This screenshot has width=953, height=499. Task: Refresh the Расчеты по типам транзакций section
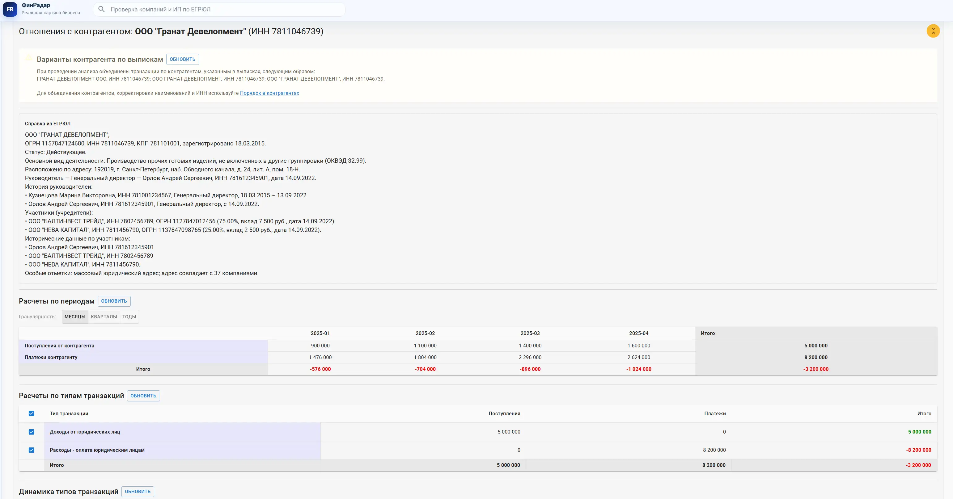click(143, 396)
